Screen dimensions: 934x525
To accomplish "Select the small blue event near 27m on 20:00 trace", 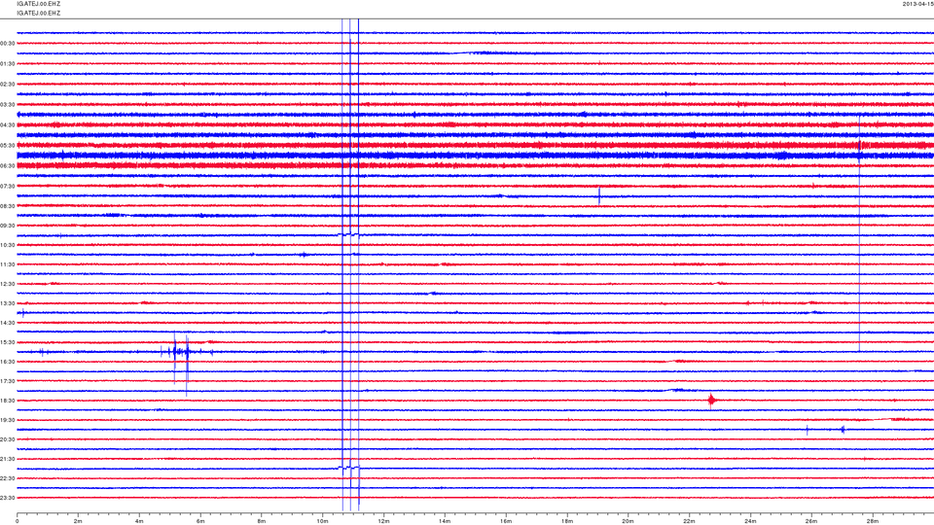I will pos(843,429).
